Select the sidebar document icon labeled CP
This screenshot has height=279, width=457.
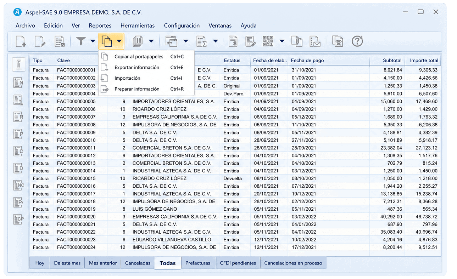coord(19,220)
